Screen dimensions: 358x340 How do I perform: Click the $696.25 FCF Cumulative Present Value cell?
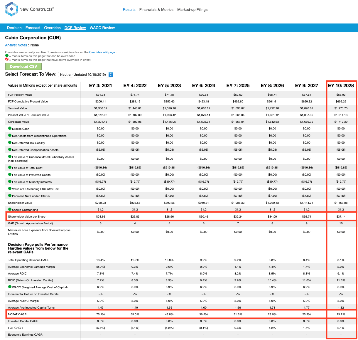[341, 101]
